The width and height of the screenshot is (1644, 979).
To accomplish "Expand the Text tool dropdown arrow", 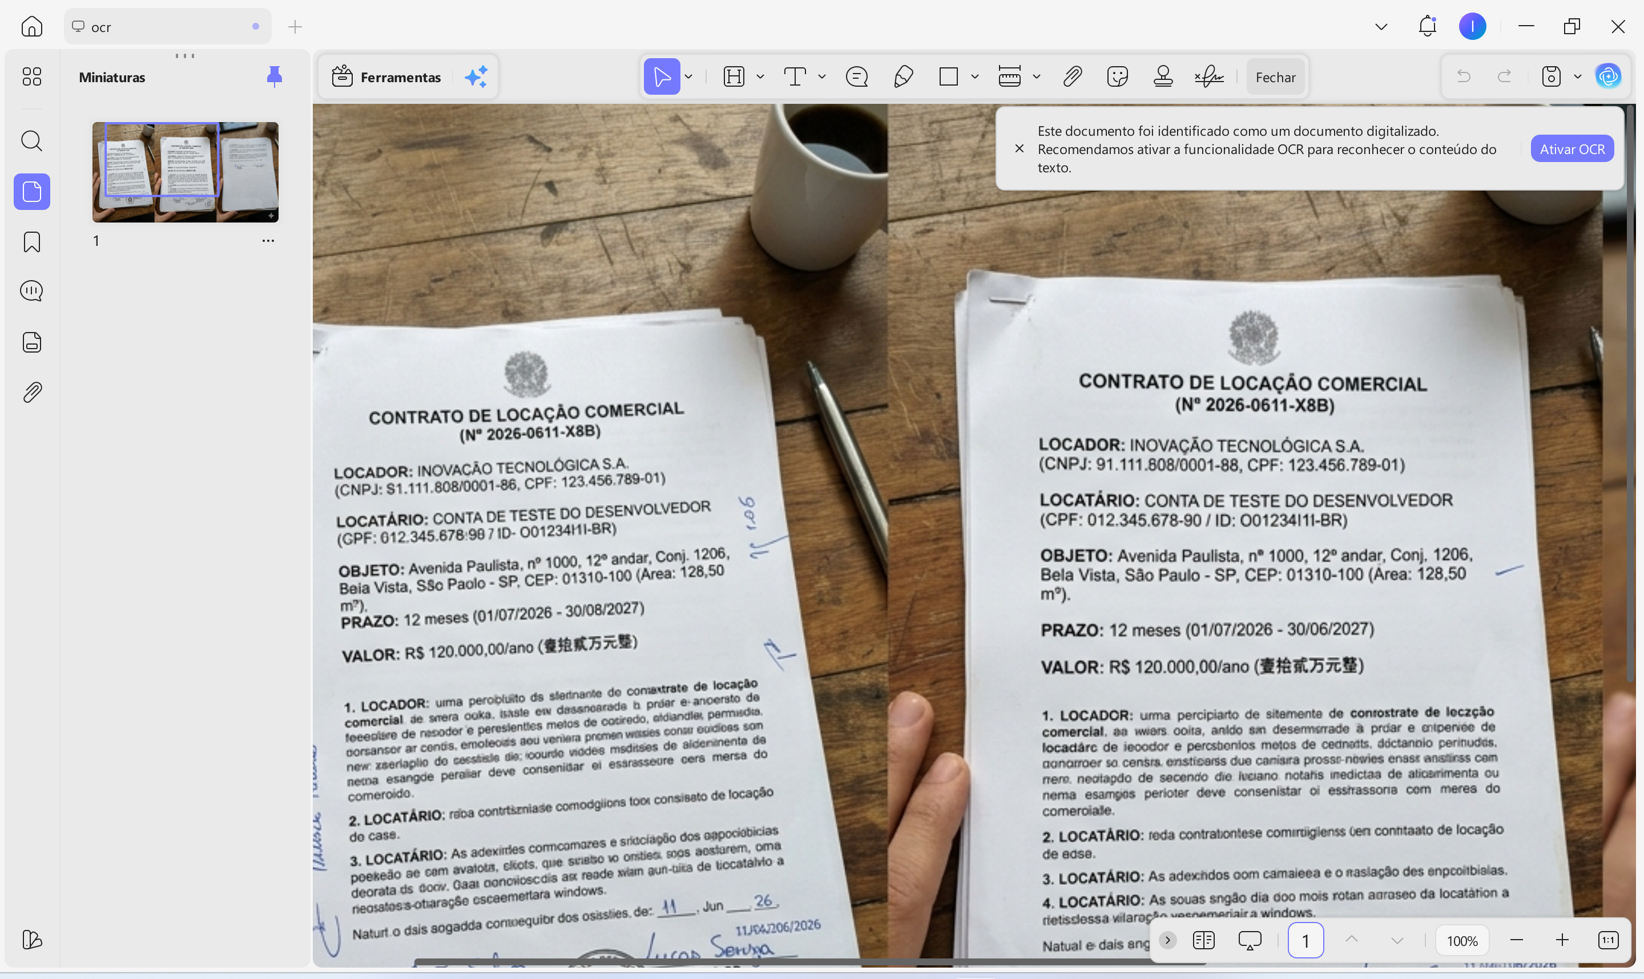I will [821, 76].
